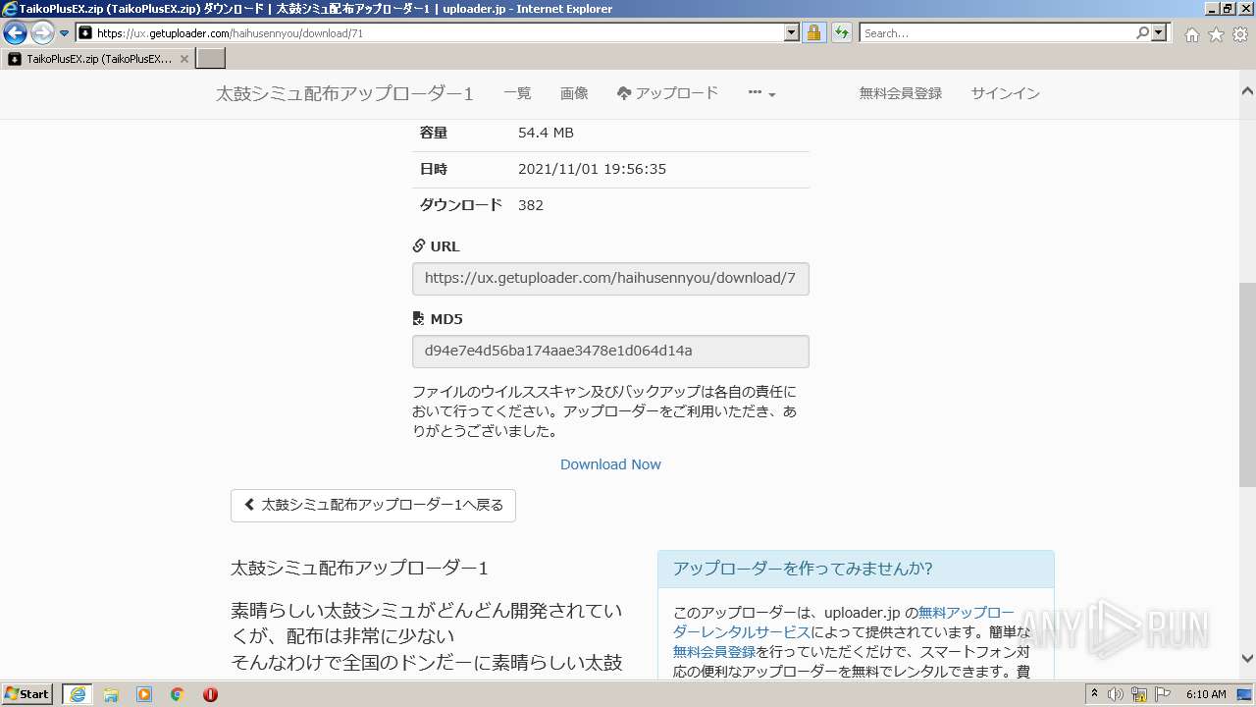The height and width of the screenshot is (707, 1256).
Task: Open the recent pages dropdown arrow
Action: (64, 33)
